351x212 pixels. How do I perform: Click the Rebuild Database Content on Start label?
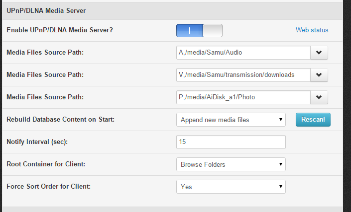tap(61, 120)
